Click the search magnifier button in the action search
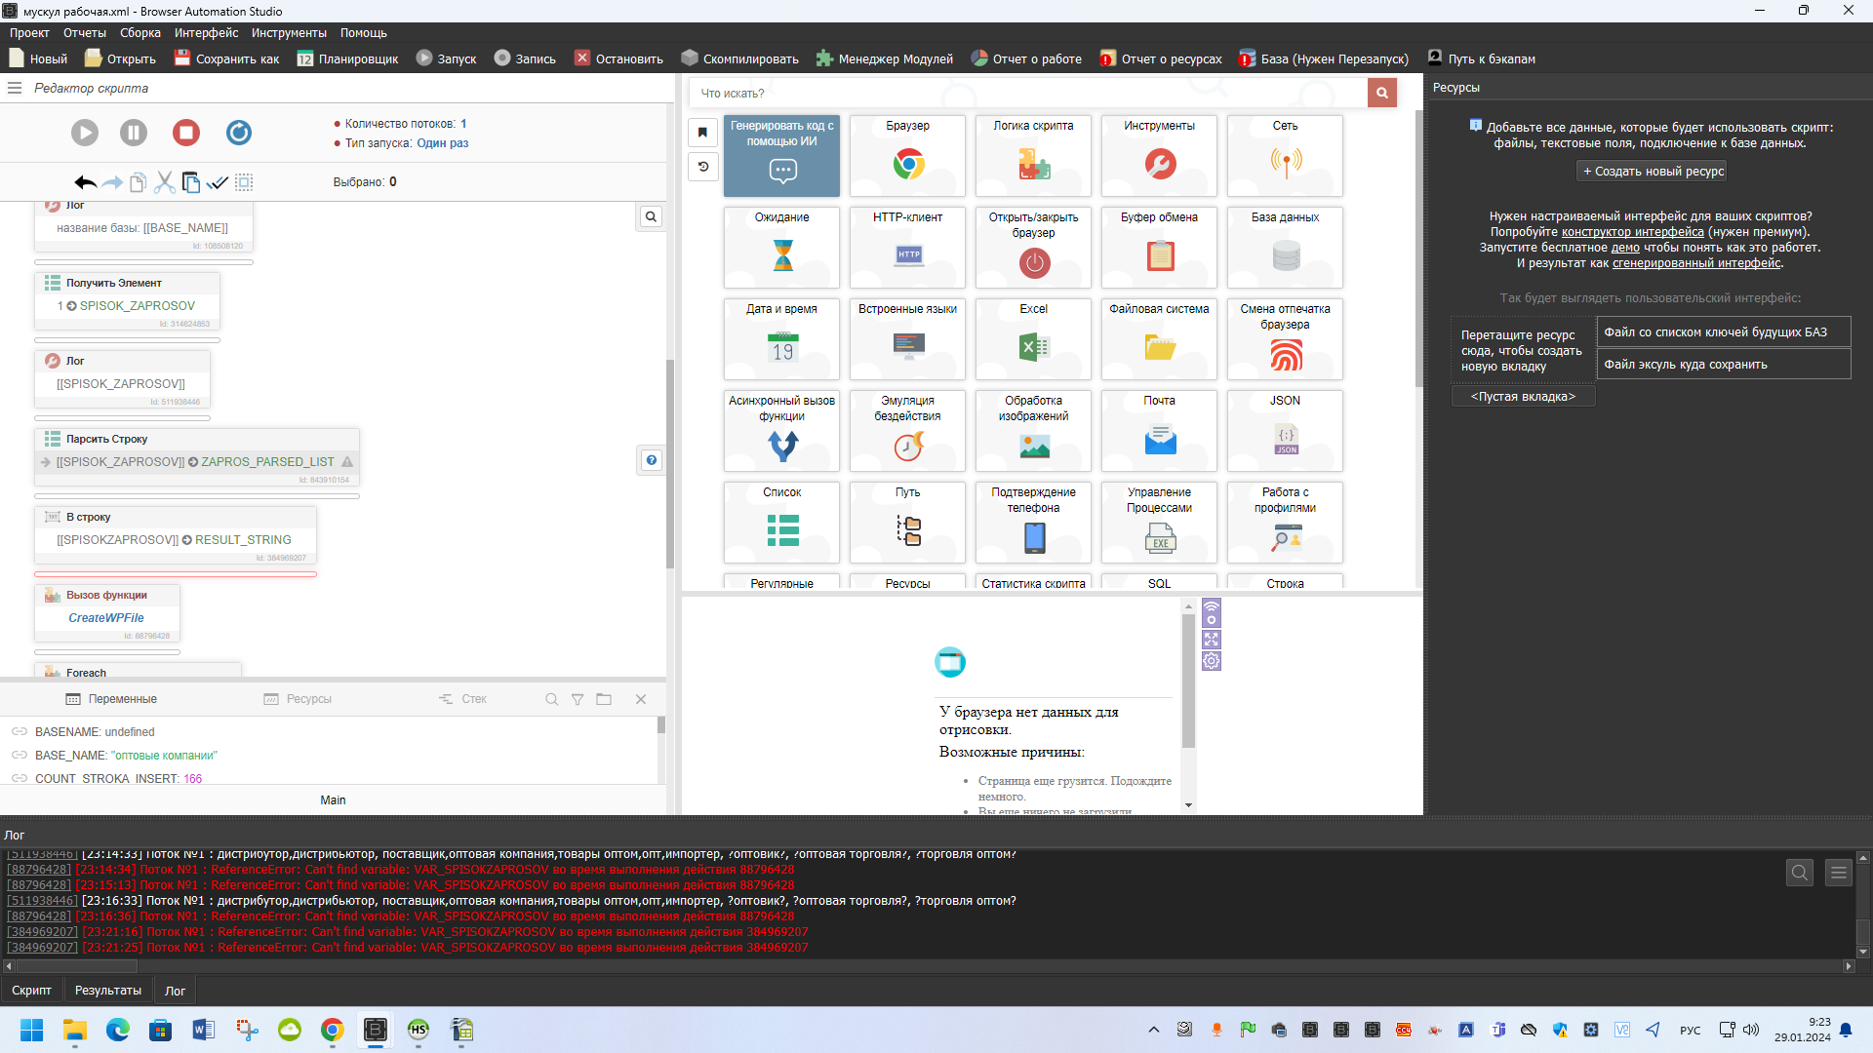Viewport: 1873px width, 1053px height. (x=1381, y=94)
